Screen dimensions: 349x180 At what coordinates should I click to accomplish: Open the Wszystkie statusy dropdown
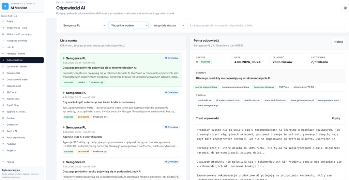pos(168,25)
